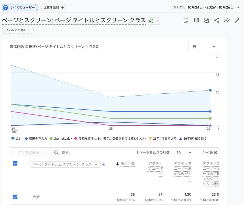The height and width of the screenshot is (205, 244).
Task: Toggle the 合計 row checkbox
Action: coord(15,197)
